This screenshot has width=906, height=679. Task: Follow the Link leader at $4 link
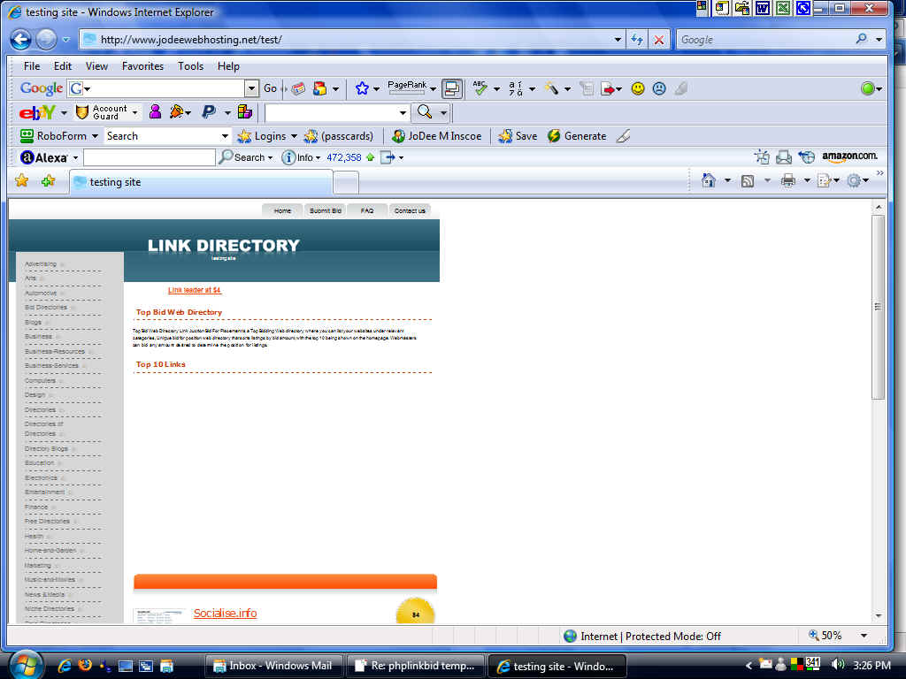click(194, 290)
